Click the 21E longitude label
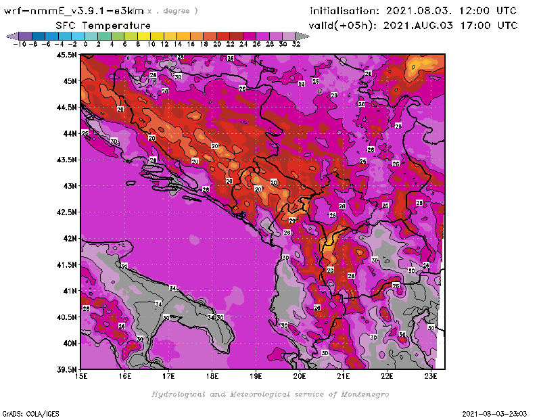This screenshot has width=541, height=418. click(x=344, y=376)
